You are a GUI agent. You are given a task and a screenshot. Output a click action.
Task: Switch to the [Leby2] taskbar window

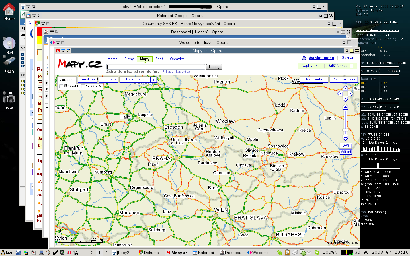(x=124, y=253)
